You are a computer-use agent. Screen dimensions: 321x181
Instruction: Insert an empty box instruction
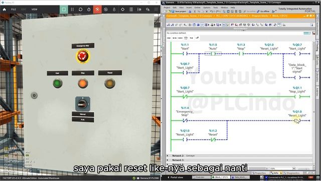pyautogui.click(x=186, y=38)
